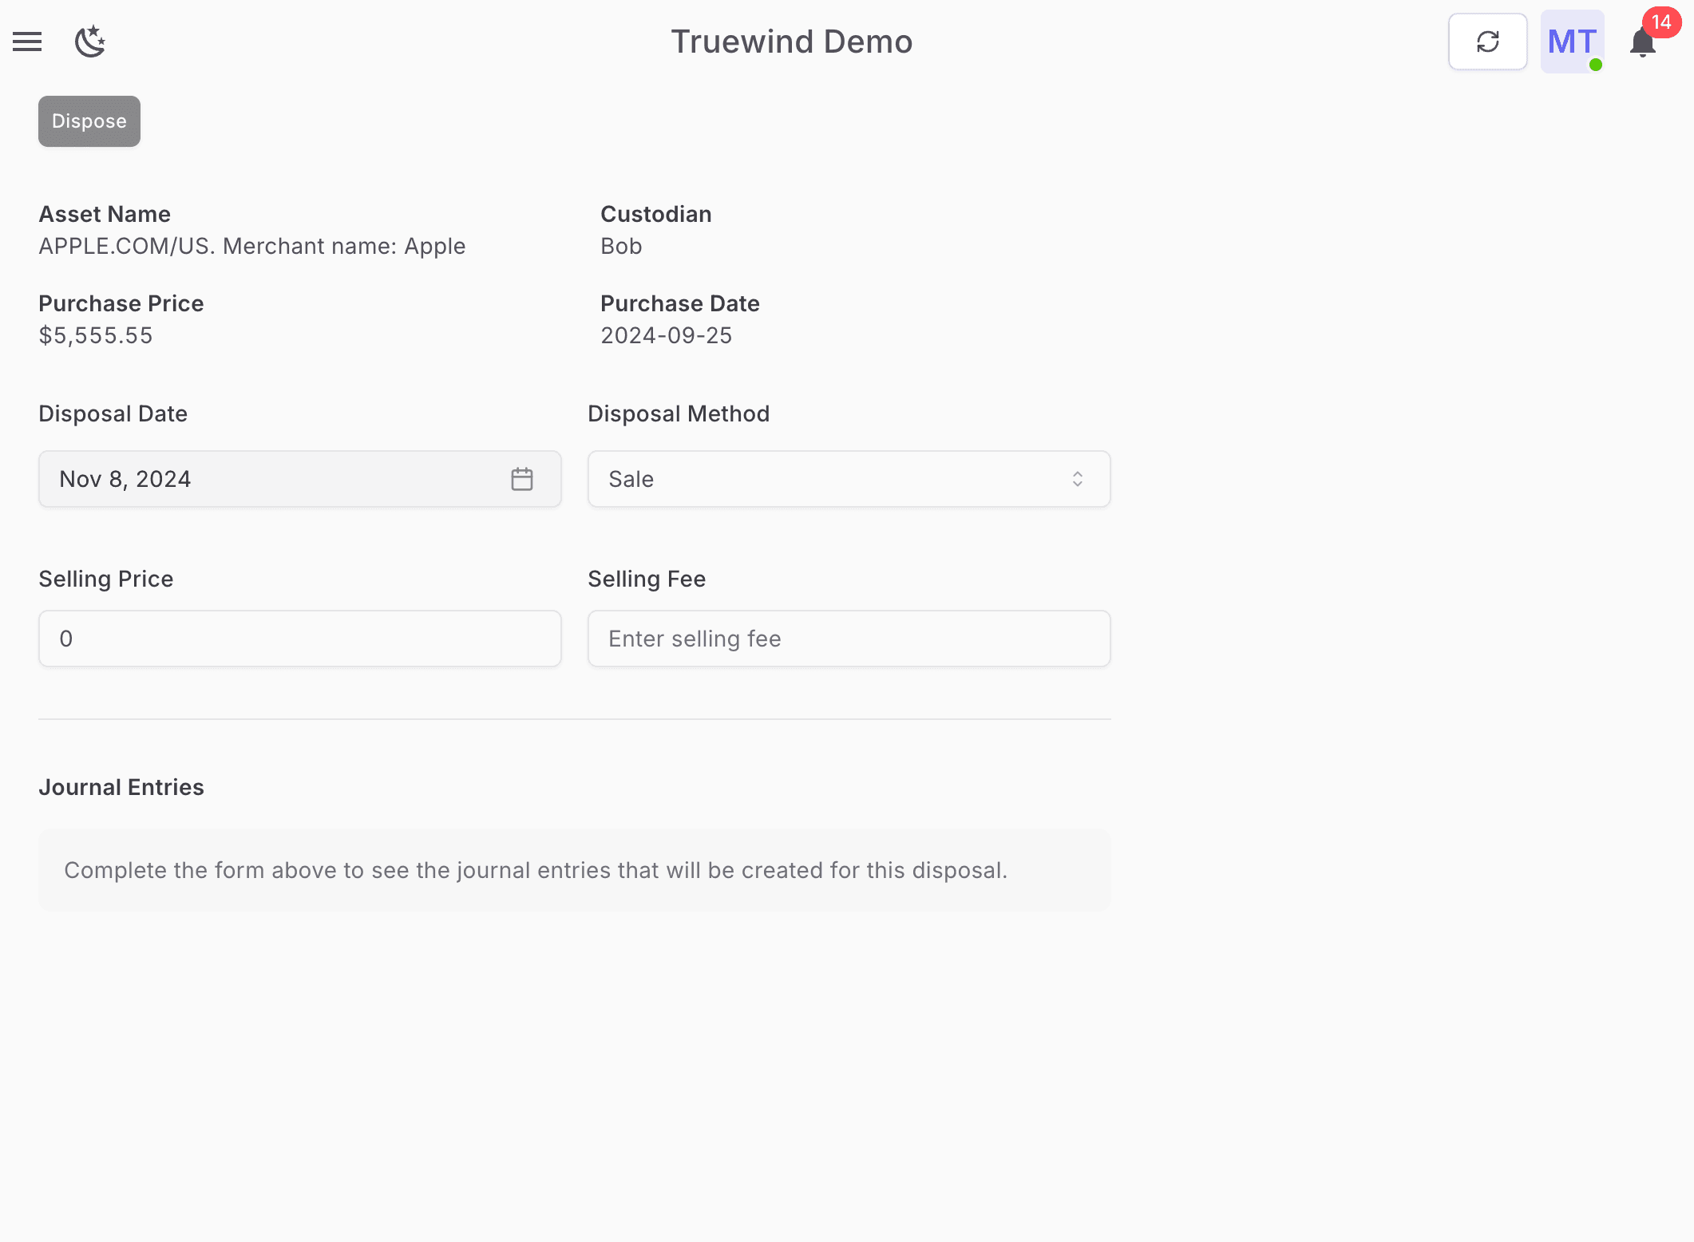Click the chevron on the Sale selector

click(1077, 478)
